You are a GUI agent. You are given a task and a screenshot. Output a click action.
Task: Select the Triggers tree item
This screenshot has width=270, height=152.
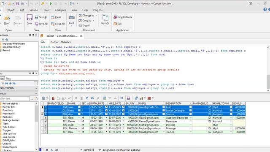(7, 130)
